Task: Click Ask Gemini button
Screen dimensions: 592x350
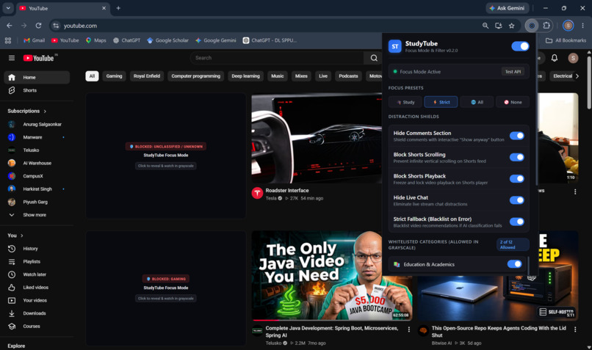Action: coord(507,8)
